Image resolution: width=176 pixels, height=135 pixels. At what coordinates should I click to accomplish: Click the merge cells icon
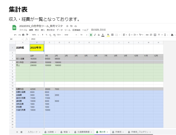click(117, 35)
